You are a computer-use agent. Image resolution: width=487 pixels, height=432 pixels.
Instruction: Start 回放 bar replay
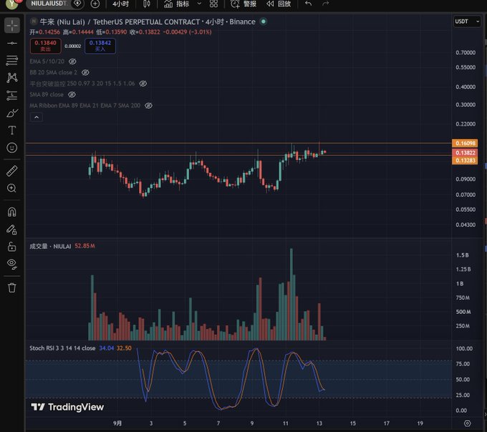pyautogui.click(x=279, y=4)
